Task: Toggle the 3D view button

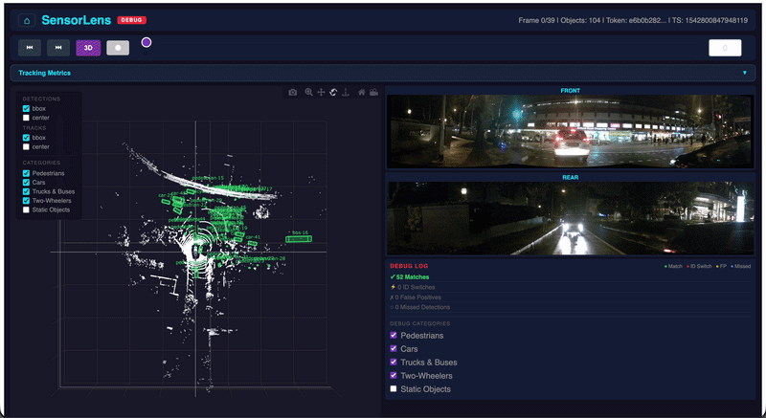Action: (x=88, y=48)
